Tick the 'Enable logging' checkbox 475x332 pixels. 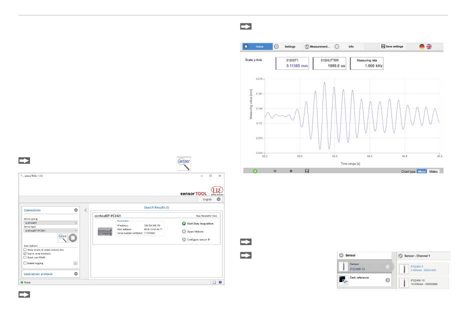click(x=25, y=264)
